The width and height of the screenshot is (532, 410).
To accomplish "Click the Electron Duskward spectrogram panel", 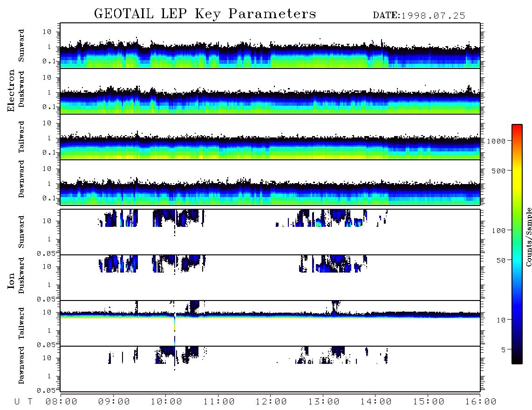I will (x=270, y=91).
